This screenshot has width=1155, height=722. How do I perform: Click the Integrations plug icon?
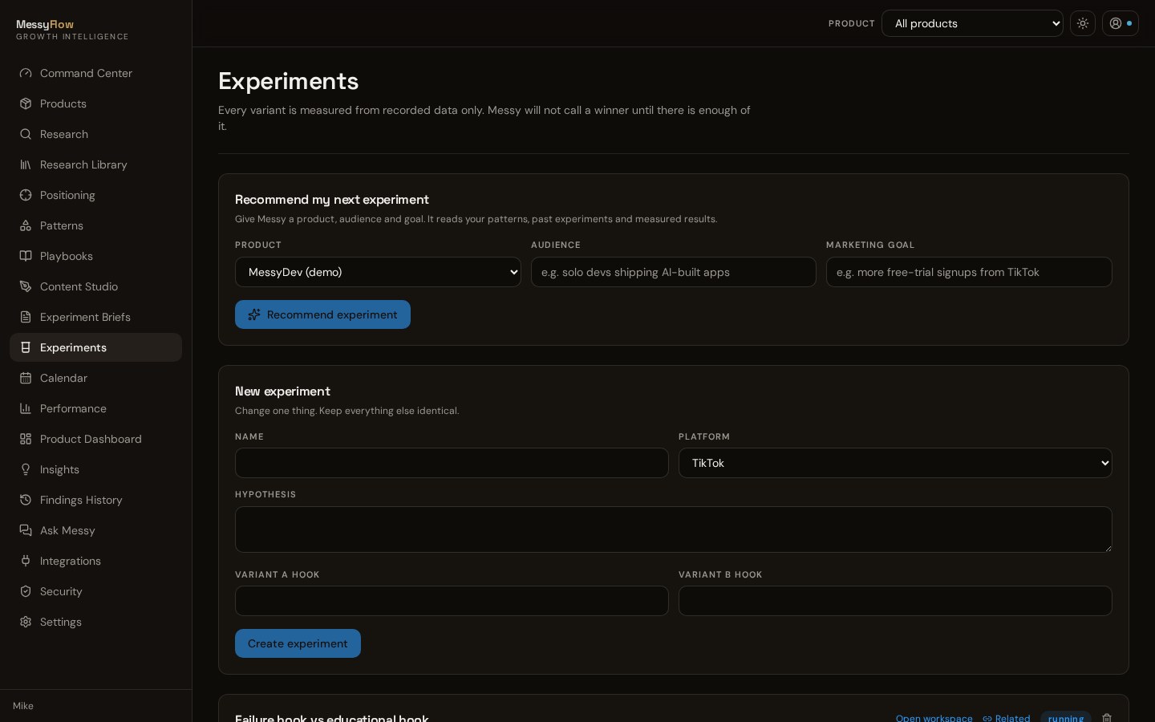pos(26,561)
